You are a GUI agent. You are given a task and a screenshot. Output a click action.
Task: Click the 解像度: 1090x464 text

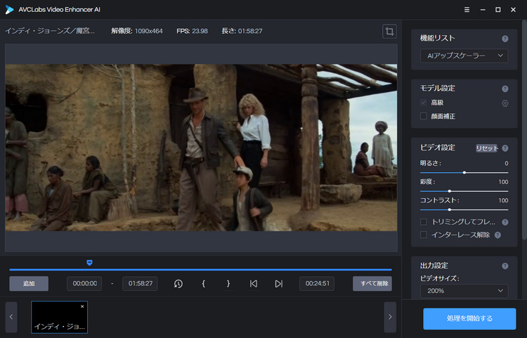coord(137,31)
